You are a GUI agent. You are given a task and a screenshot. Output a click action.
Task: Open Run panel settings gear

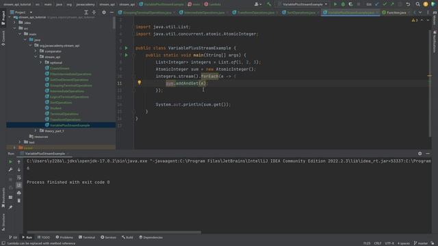coord(420,154)
